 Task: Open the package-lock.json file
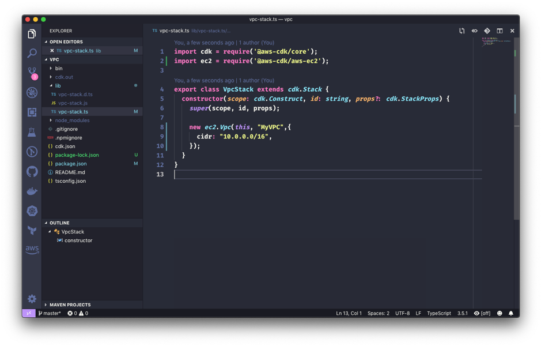(x=92, y=155)
